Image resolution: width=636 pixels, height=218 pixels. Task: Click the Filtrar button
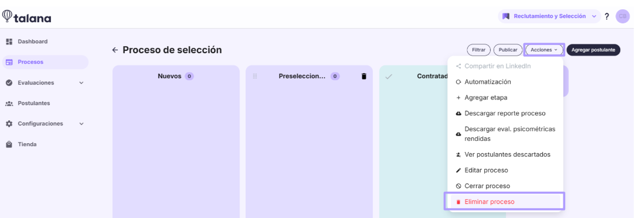pos(479,50)
